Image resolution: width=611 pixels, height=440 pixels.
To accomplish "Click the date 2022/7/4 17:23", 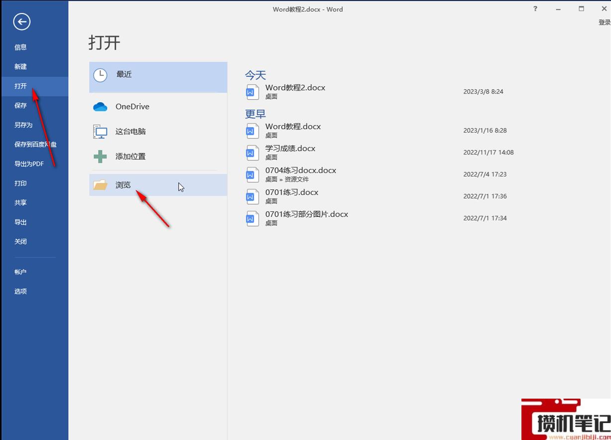I will [x=485, y=174].
